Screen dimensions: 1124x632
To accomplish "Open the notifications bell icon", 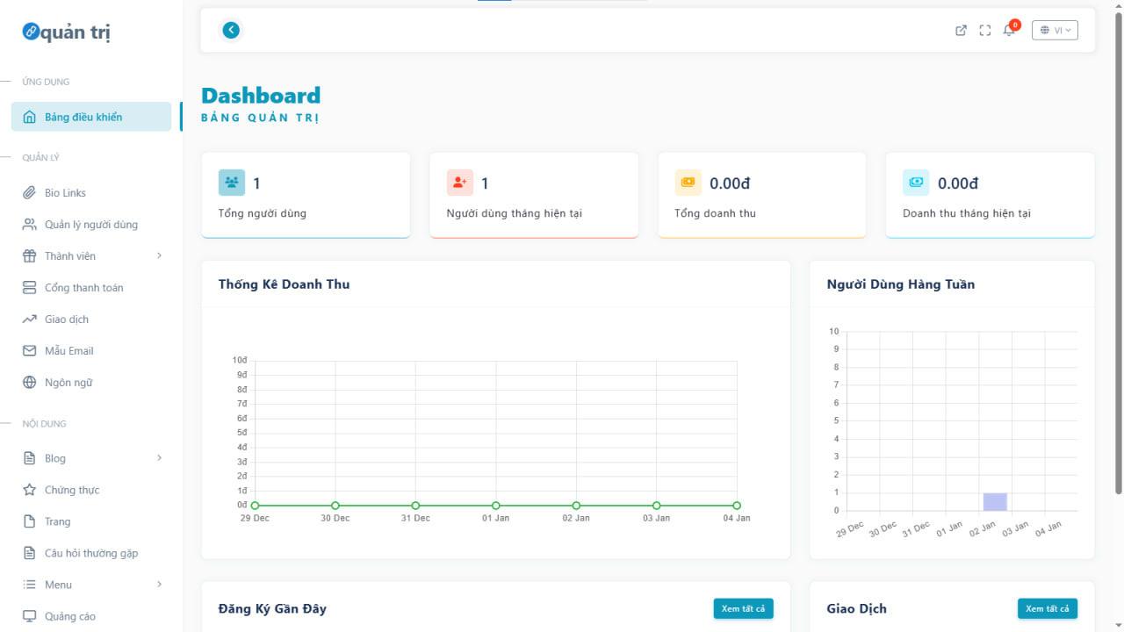I will tap(1009, 31).
